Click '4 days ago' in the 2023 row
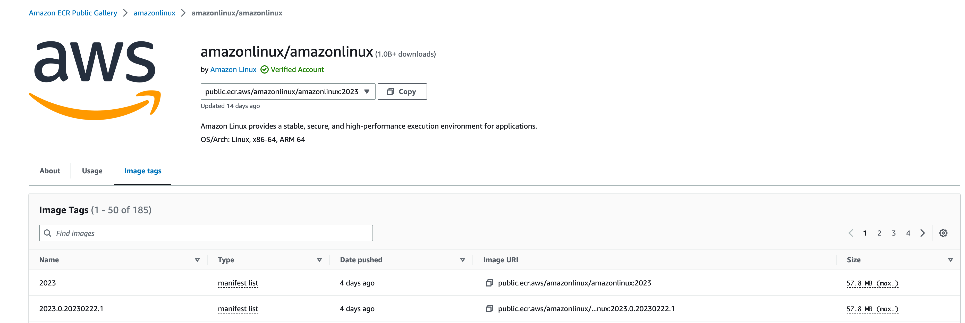This screenshot has width=965, height=323. tap(357, 283)
